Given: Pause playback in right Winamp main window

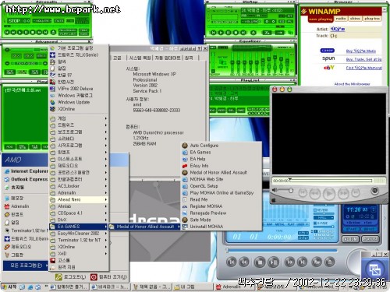Looking at the screenshot, I should pyautogui.click(x=229, y=33).
